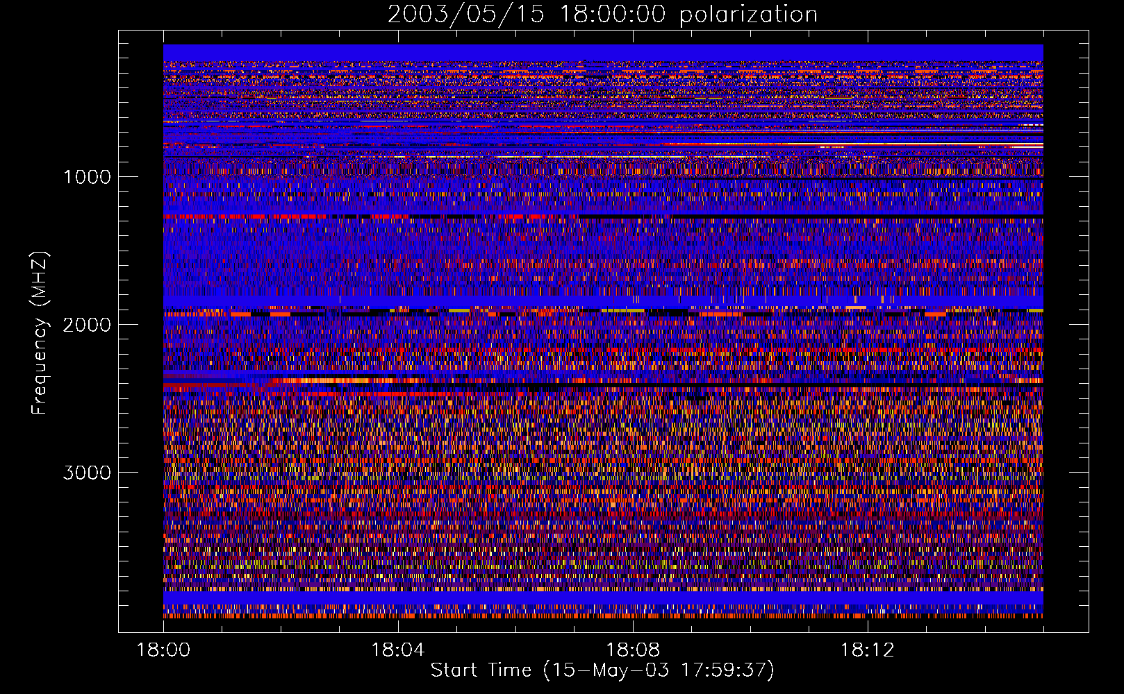The height and width of the screenshot is (694, 1124).
Task: Click the plot title '2003/05/15 18:00:00 polarization'
Action: click(x=602, y=15)
